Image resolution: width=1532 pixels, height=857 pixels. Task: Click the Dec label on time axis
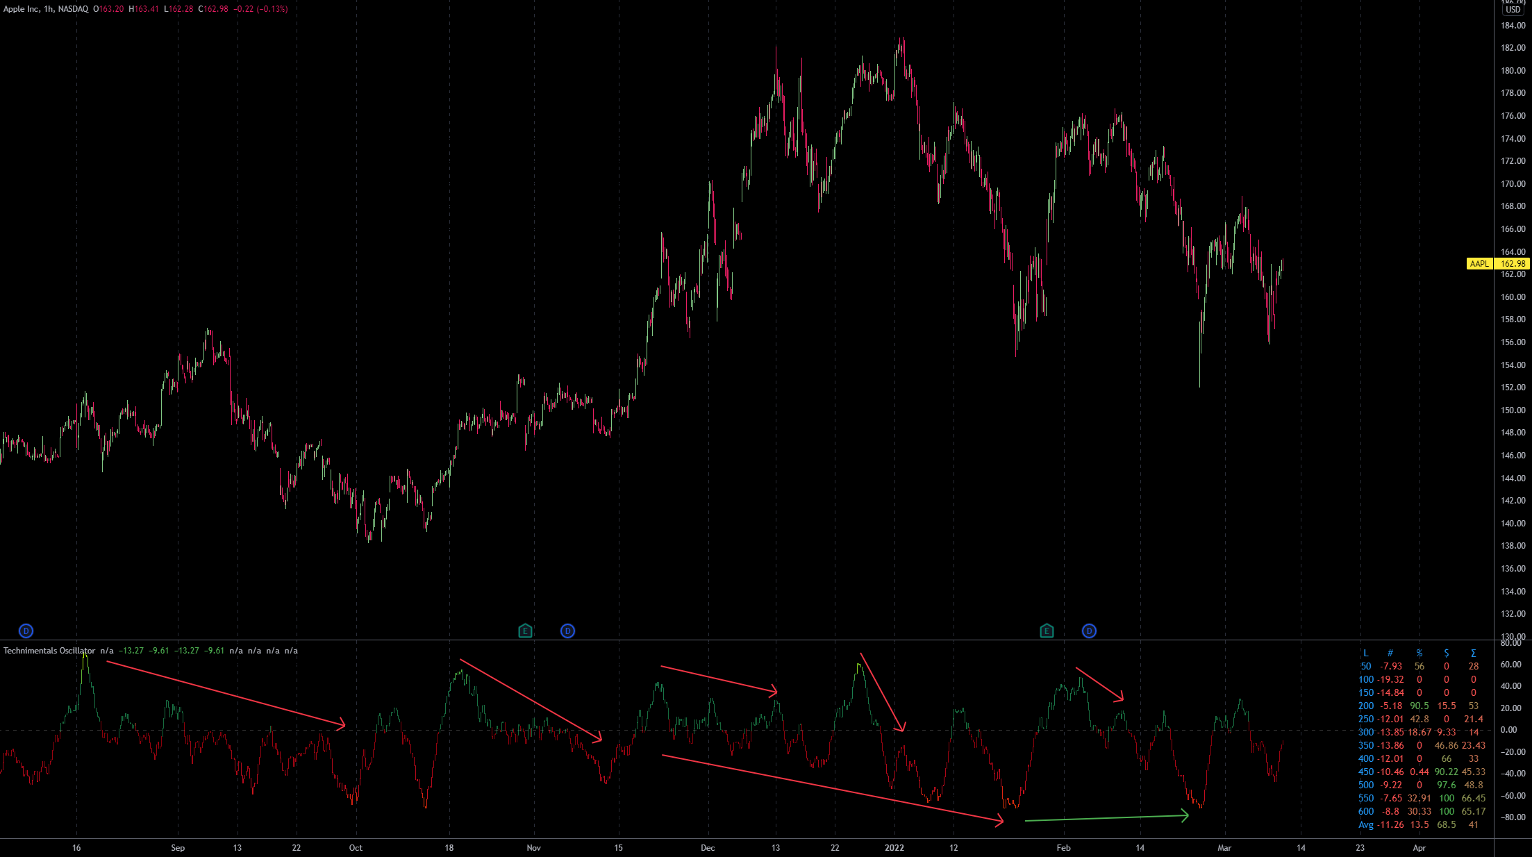708,847
